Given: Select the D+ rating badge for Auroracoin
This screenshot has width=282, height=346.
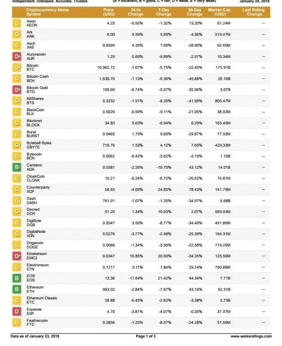Looking at the screenshot, I should pos(17,57).
